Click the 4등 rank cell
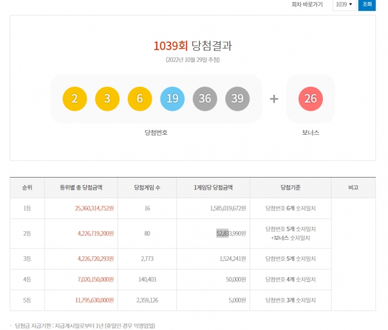Viewport: 388px width, 330px height. pos(27,280)
